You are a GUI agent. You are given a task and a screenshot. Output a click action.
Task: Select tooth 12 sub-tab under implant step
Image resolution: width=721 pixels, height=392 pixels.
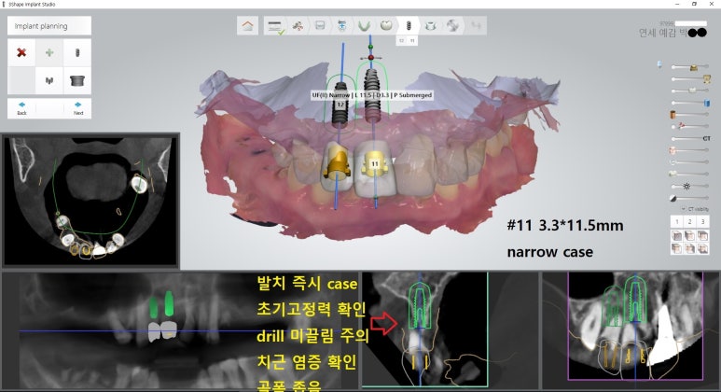tap(401, 40)
